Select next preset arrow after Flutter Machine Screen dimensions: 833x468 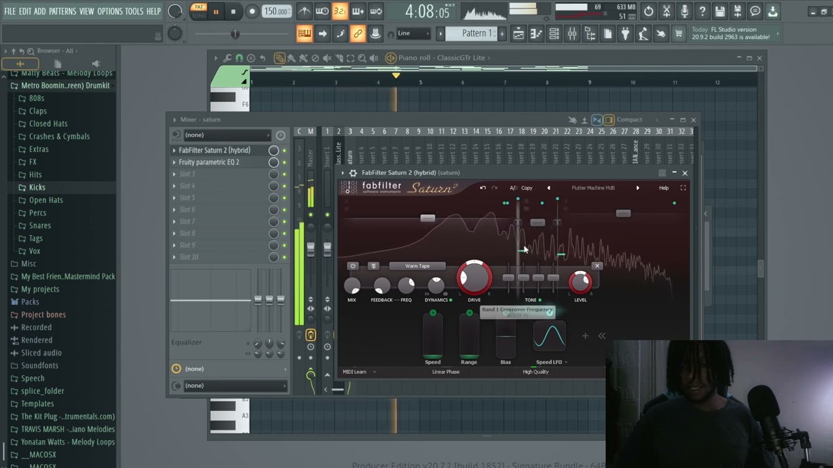coord(637,188)
